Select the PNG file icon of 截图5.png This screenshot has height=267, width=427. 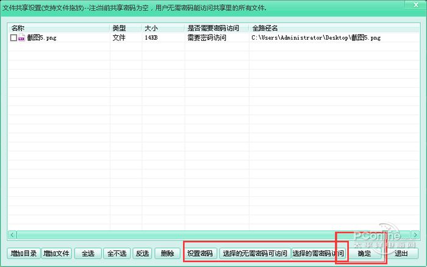[21, 38]
